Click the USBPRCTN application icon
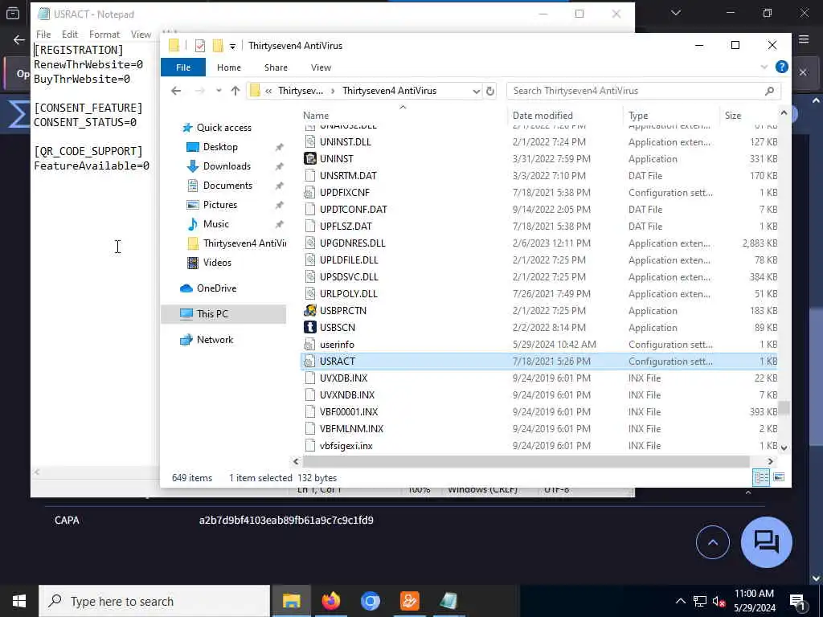Image resolution: width=823 pixels, height=617 pixels. click(309, 311)
